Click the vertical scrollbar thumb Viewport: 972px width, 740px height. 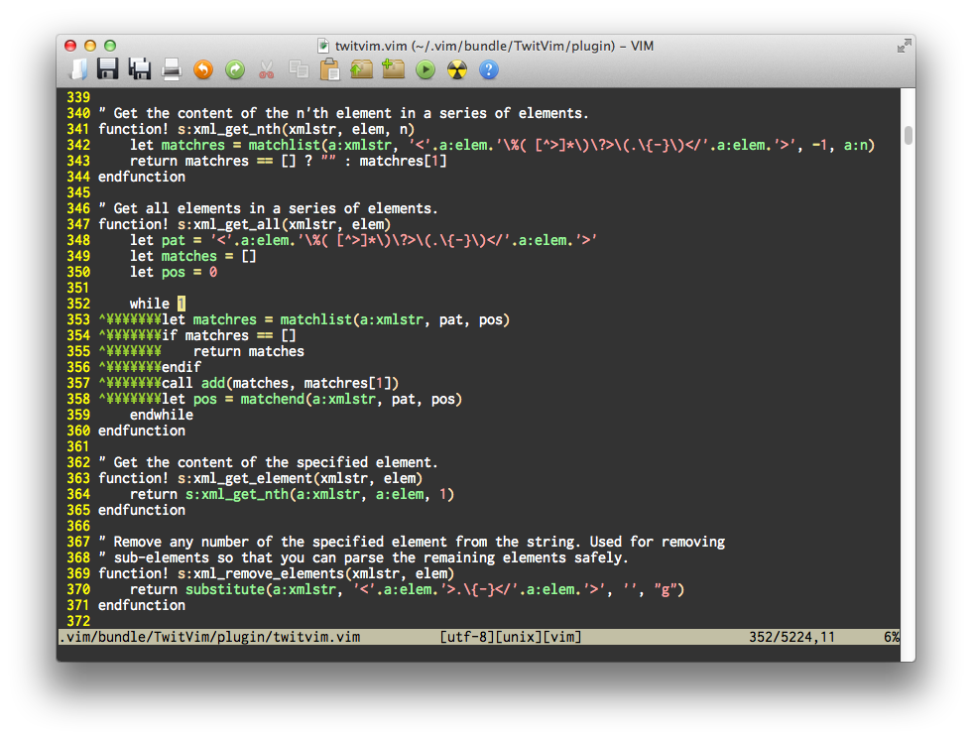pyautogui.click(x=909, y=135)
